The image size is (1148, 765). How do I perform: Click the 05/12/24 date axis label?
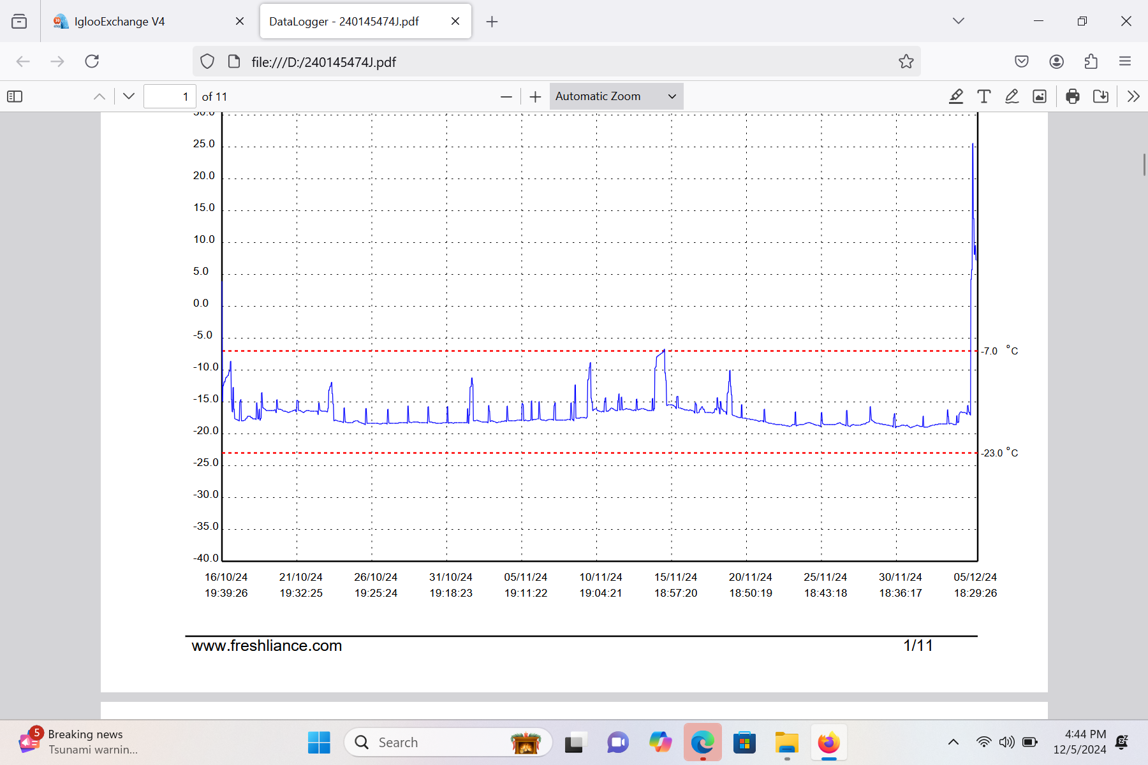pyautogui.click(x=975, y=577)
